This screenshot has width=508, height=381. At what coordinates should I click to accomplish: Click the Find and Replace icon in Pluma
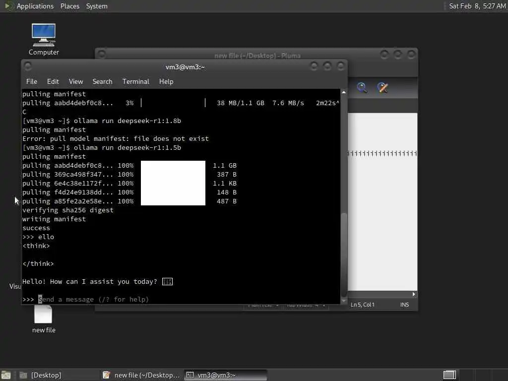click(382, 87)
